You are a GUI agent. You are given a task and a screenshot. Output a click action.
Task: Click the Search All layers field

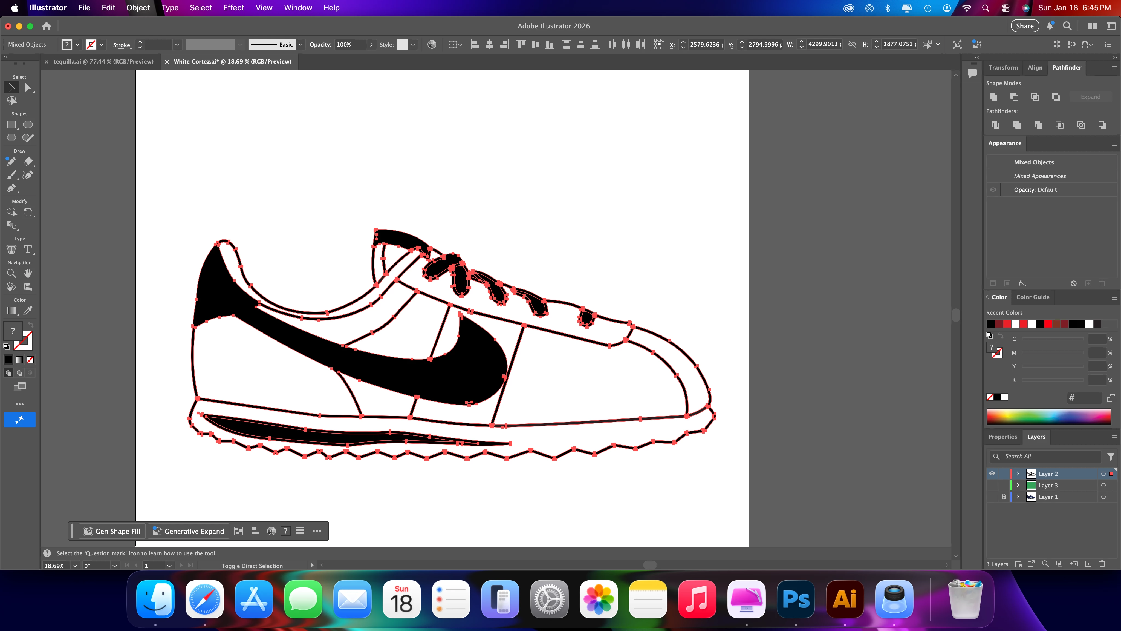pos(1046,456)
